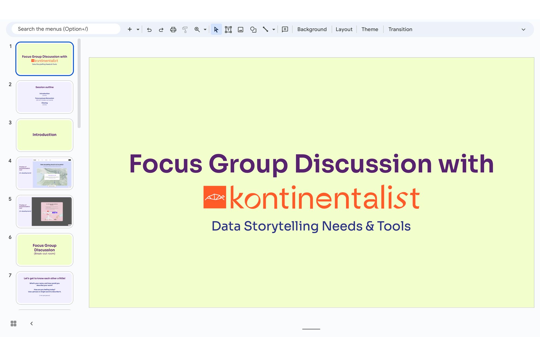
Task: Click the Undo arrow icon
Action: (x=149, y=29)
